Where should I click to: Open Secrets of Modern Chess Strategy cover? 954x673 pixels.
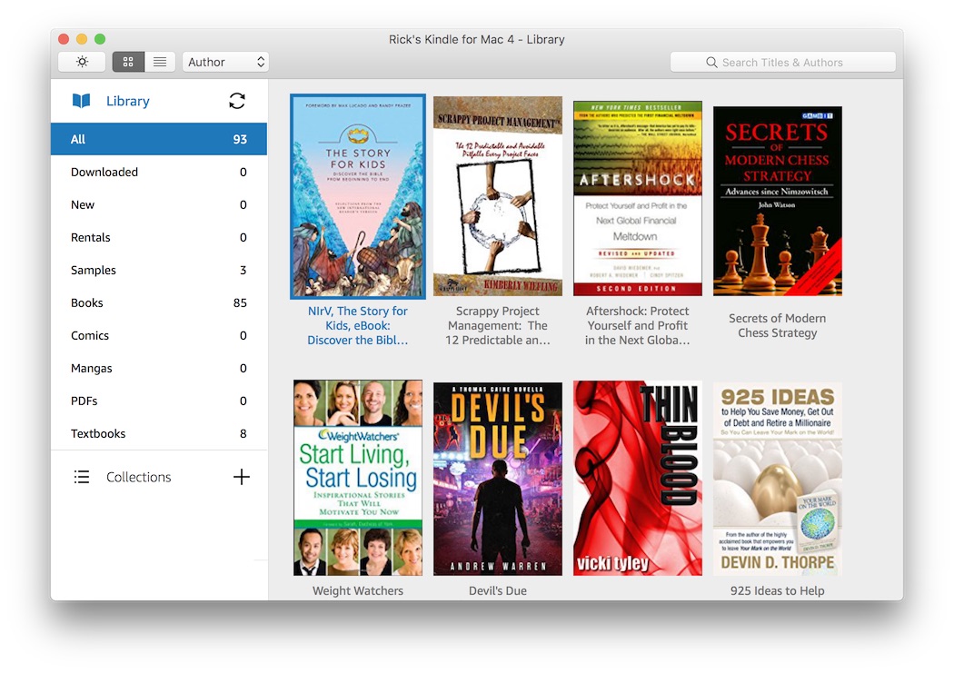click(778, 202)
